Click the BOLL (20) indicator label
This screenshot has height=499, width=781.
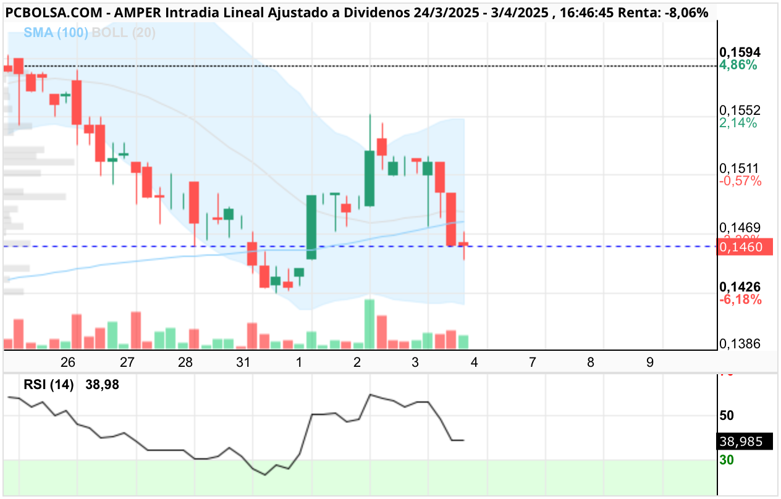tap(124, 33)
